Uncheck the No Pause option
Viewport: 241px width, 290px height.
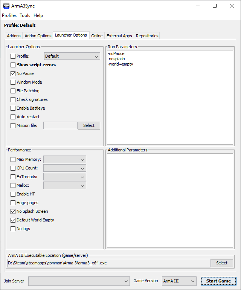coord(13,73)
